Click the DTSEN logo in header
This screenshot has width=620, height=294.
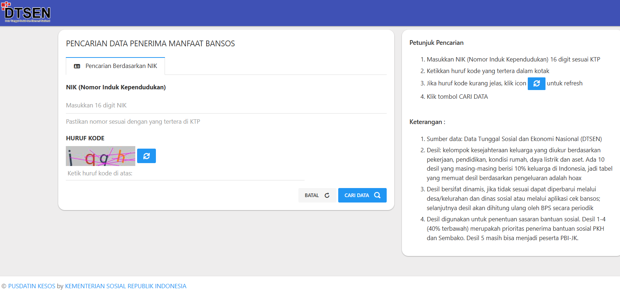pyautogui.click(x=27, y=13)
